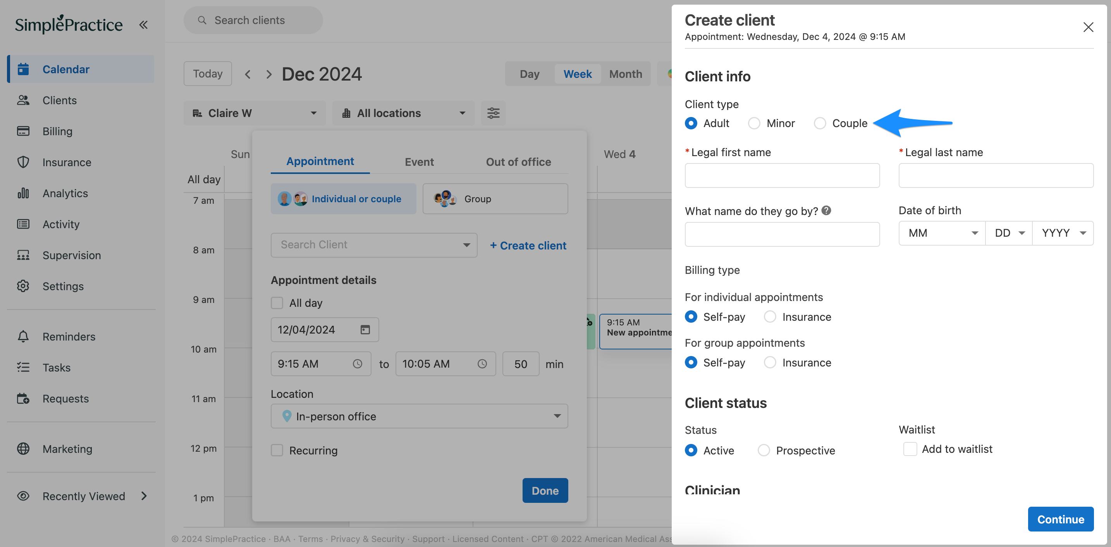Open the Search Client dropdown
Screen dimensions: 1111x547
374,245
